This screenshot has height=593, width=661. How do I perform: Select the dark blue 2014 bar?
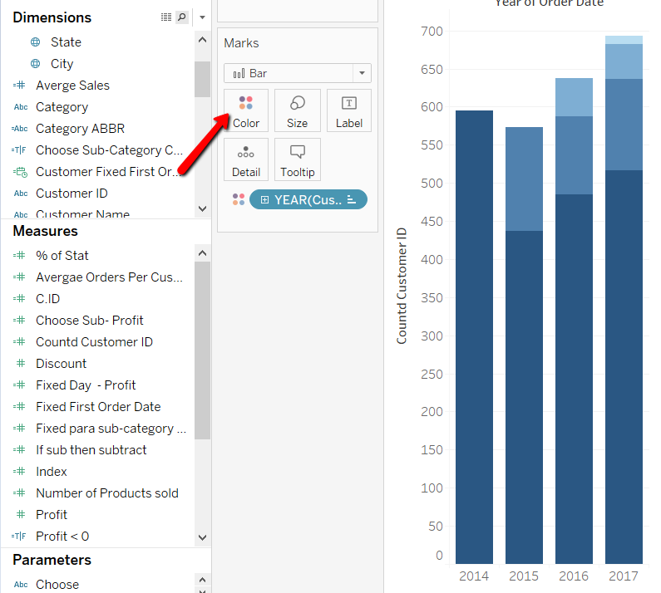point(474,332)
